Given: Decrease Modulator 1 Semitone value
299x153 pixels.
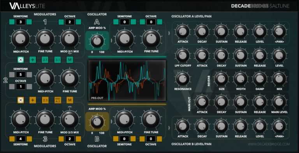Looking at the screenshot, I should [12, 22].
